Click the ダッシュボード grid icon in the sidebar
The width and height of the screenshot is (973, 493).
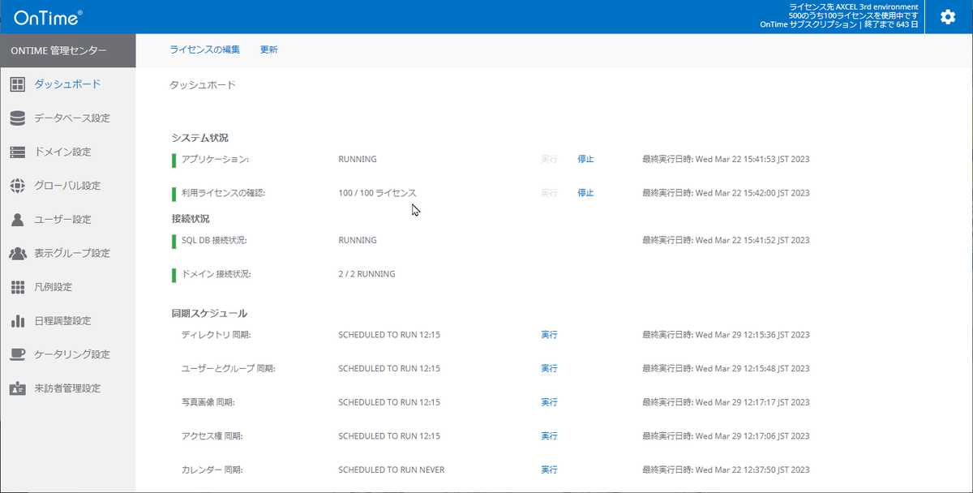point(17,84)
